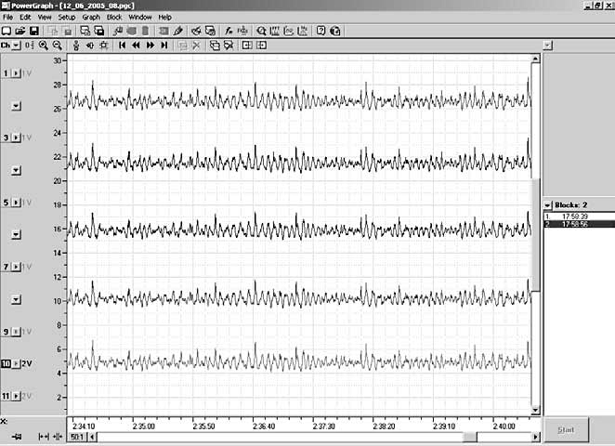Click the first cascade windows icon in top toolbar
615x446 pixels.
point(85,31)
